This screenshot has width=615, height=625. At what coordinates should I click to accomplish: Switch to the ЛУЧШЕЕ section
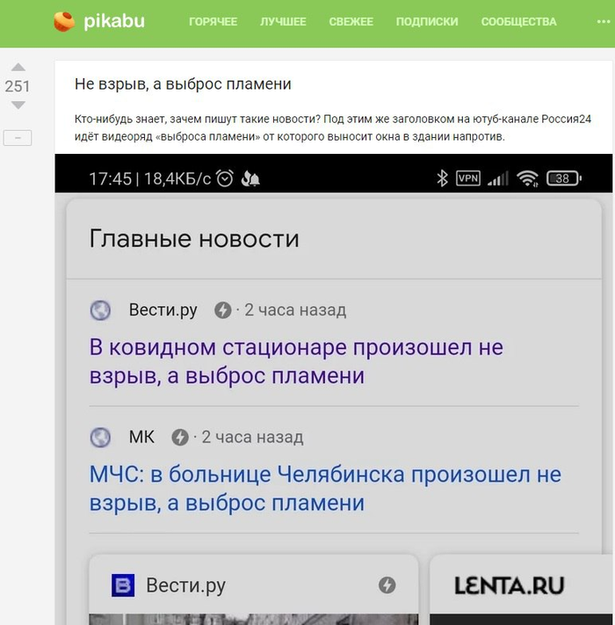tap(283, 22)
